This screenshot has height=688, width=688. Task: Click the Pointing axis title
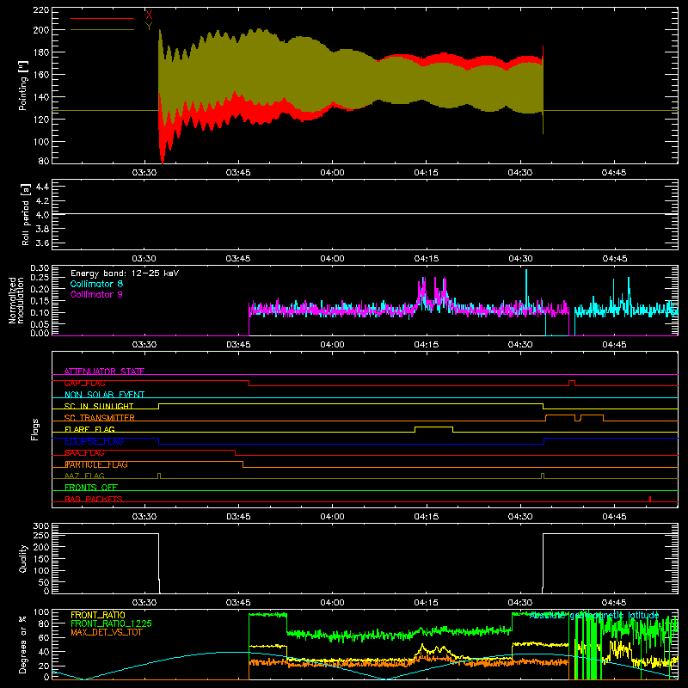pos(23,85)
